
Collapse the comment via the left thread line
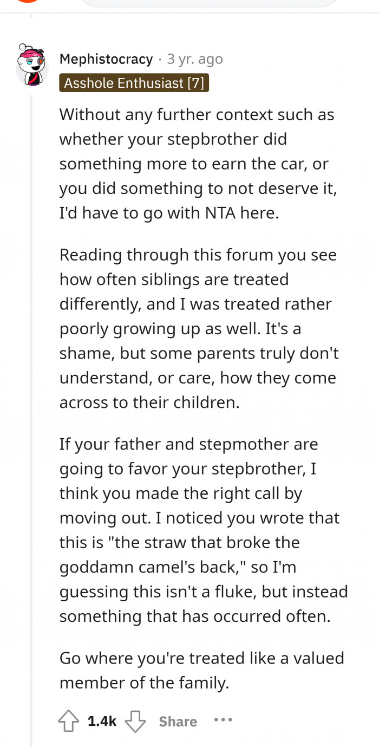(31, 379)
